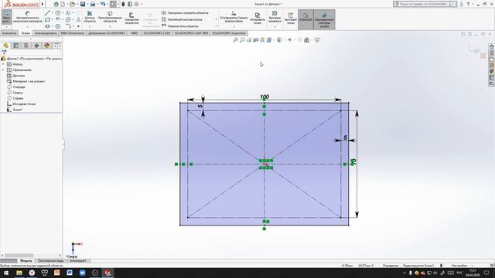Click Convert Entities (Преобразование объектов)
The width and height of the screenshot is (495, 278).
(110, 17)
